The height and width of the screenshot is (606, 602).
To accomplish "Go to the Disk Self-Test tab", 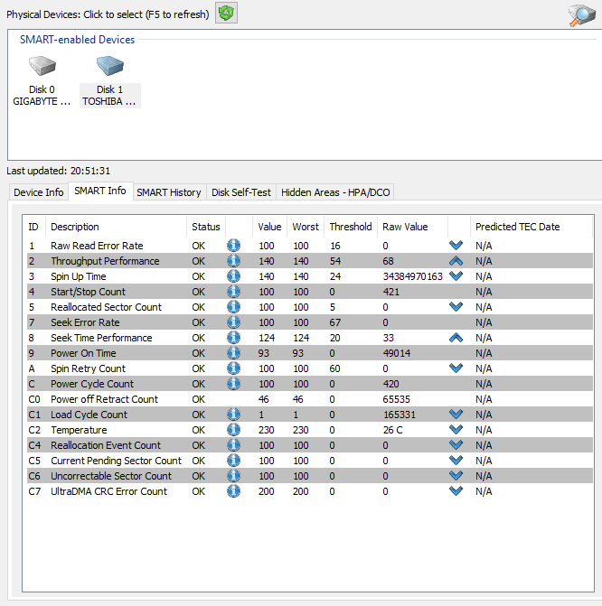I will pyautogui.click(x=241, y=192).
